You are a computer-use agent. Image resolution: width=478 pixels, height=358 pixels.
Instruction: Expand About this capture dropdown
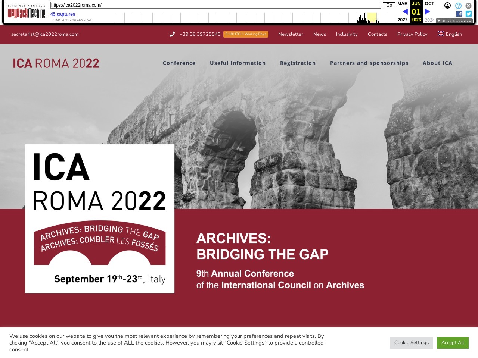pos(454,21)
